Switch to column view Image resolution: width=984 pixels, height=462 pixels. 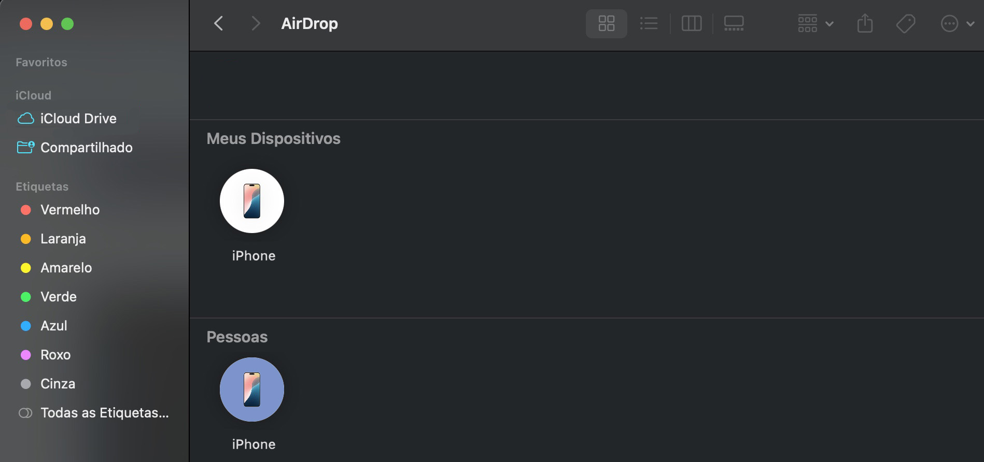[x=691, y=23]
